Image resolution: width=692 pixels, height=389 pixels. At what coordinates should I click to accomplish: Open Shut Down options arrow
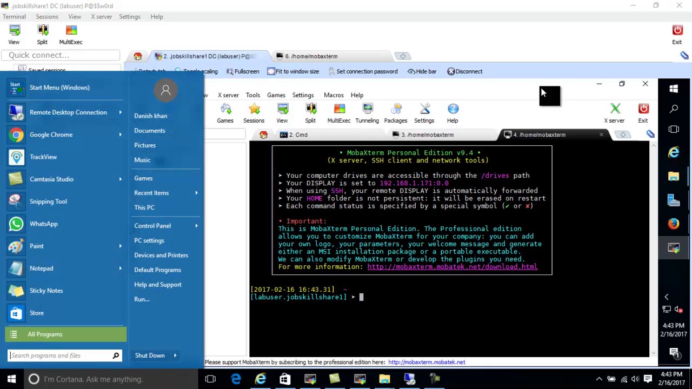[x=175, y=356]
